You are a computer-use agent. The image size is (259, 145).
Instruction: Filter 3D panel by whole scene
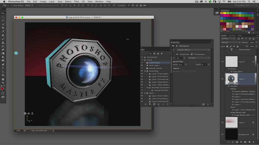(150, 54)
